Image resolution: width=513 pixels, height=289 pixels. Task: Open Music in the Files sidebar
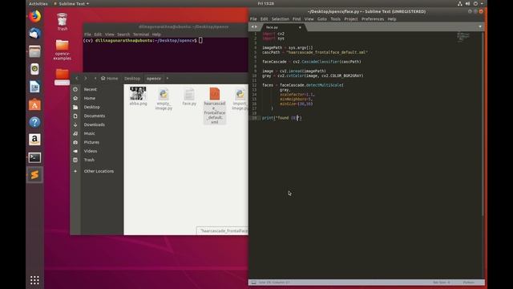89,133
